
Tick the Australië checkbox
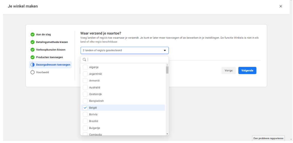[x=85, y=87]
